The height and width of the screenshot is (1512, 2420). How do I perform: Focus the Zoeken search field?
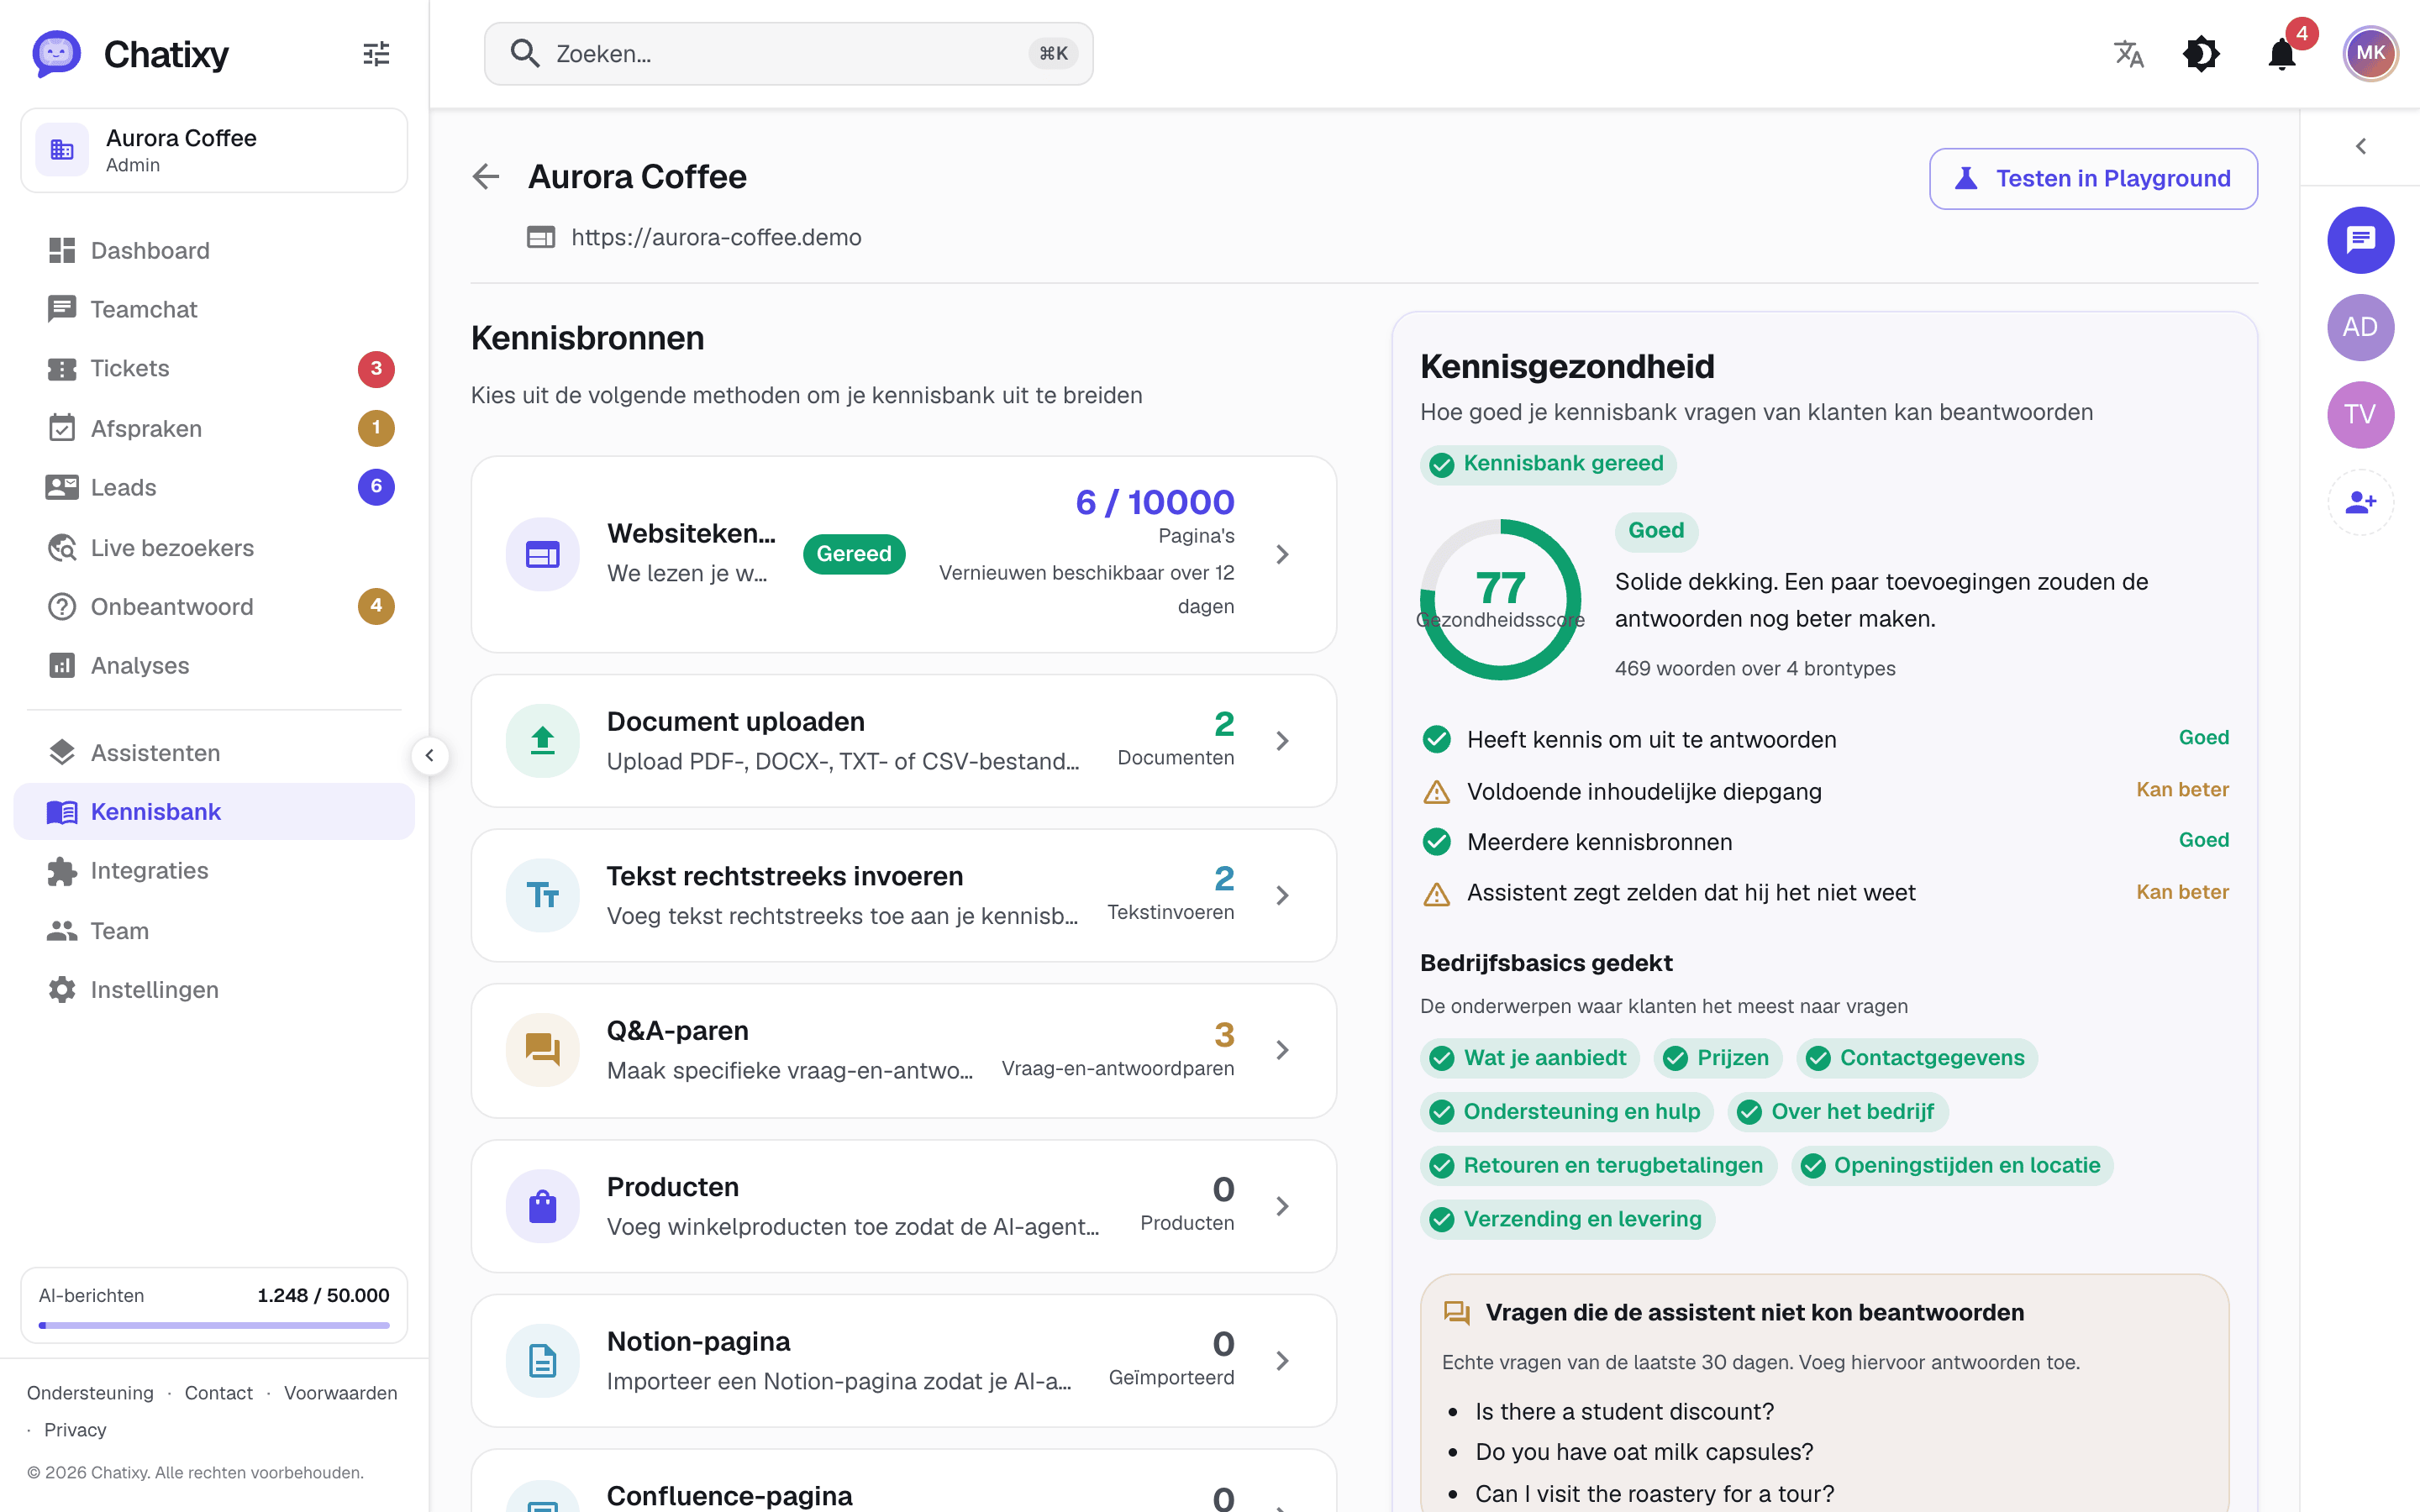tap(788, 54)
